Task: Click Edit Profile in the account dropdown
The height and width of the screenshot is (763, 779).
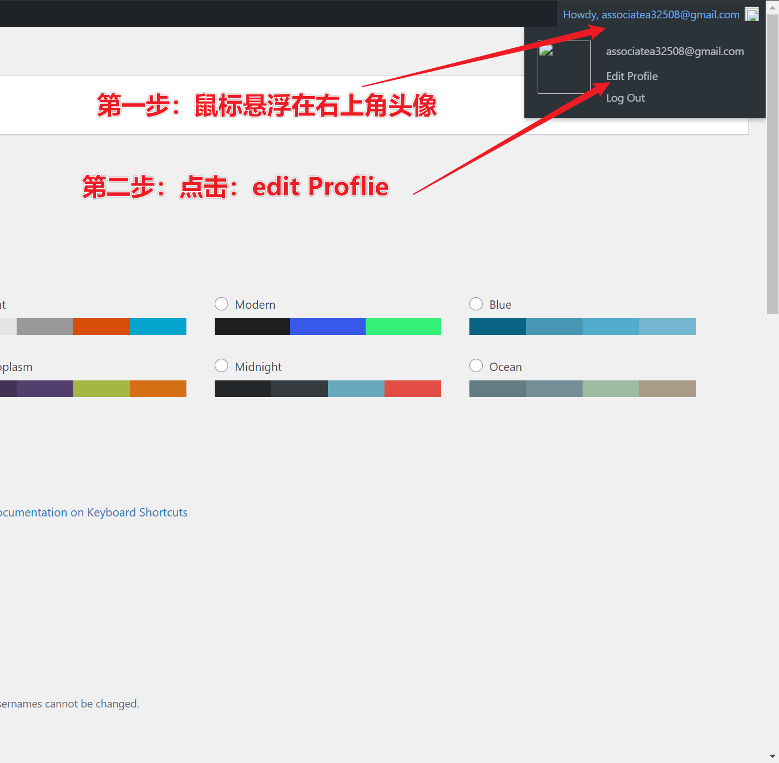Action: coord(632,76)
